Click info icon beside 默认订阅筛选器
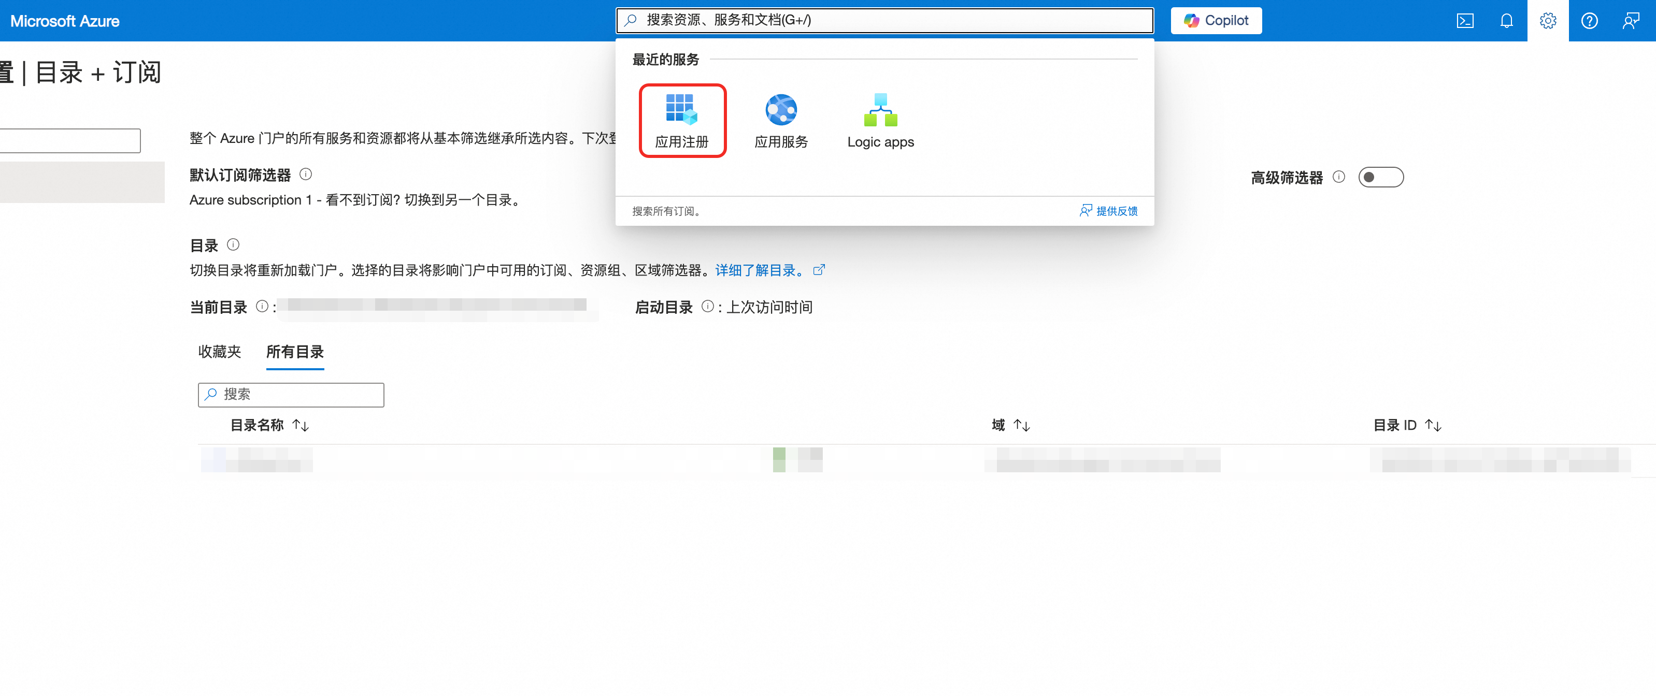 point(306,174)
